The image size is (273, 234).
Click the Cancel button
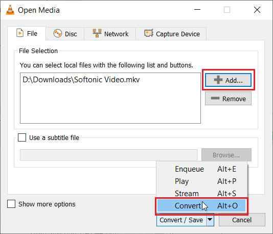[242, 220]
